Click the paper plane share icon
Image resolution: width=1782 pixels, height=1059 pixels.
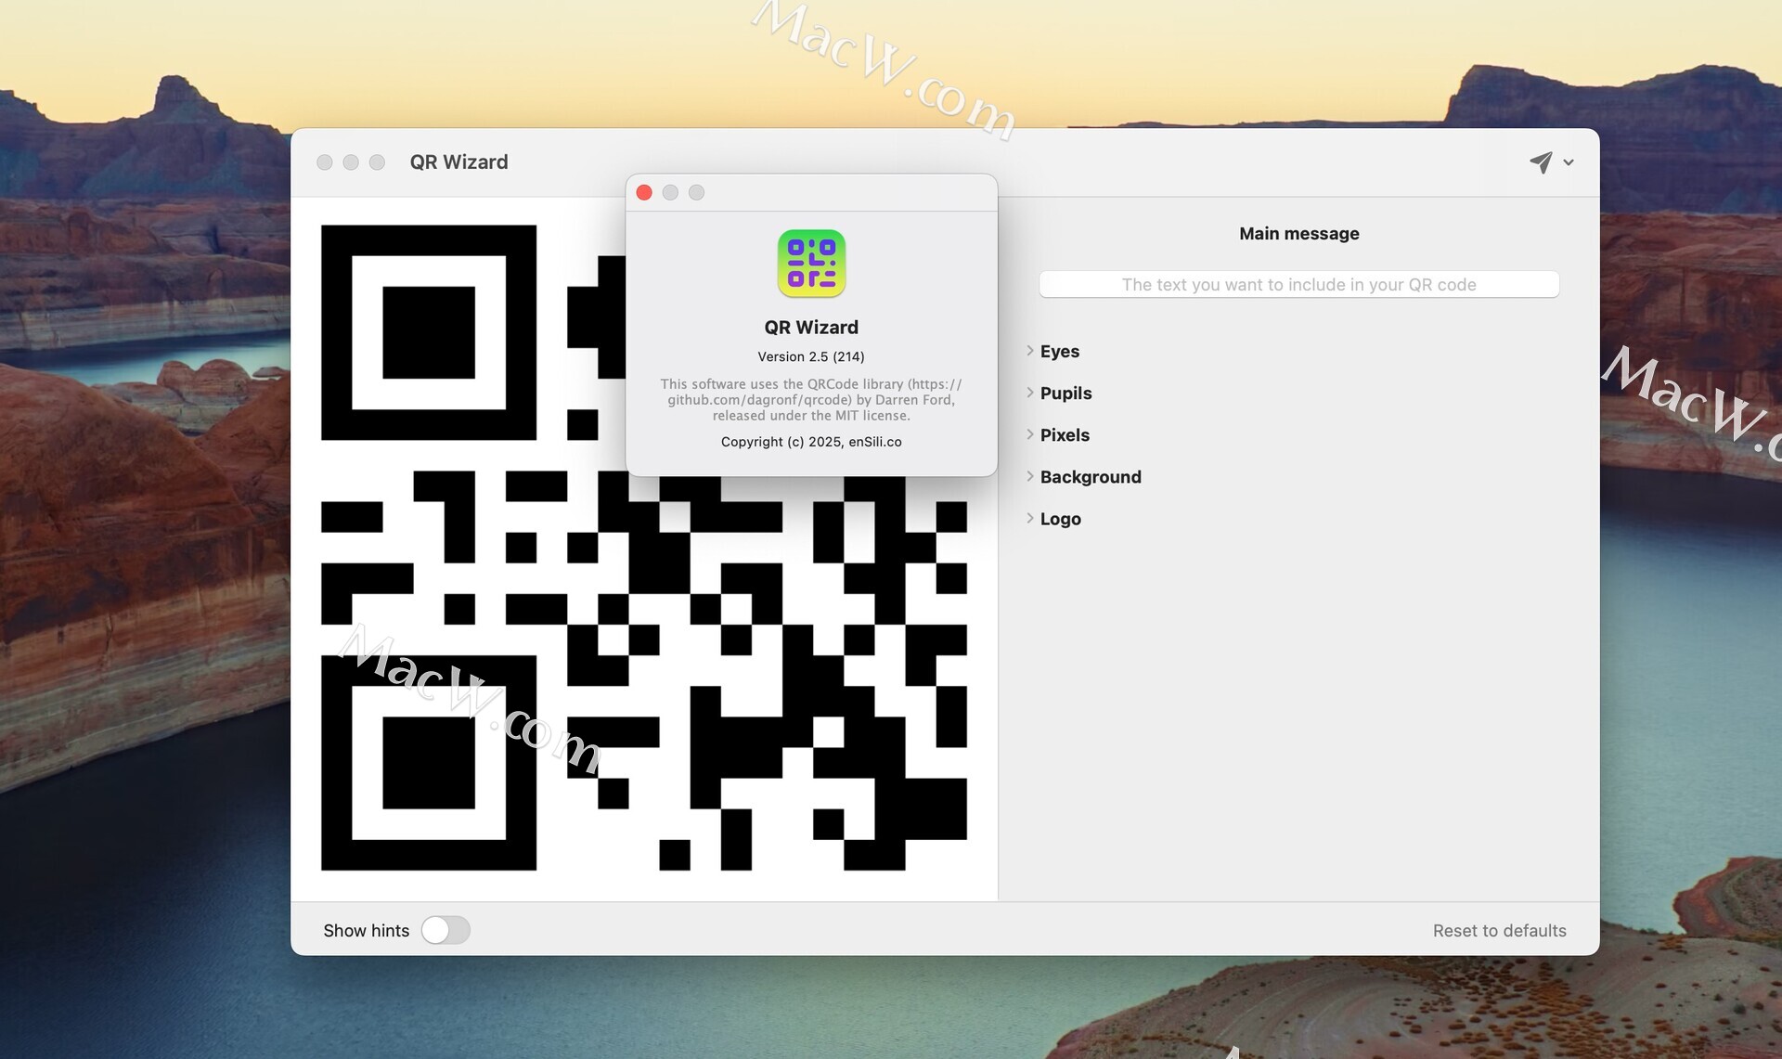[x=1541, y=162]
